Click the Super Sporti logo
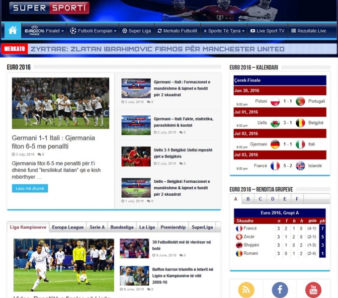 pyautogui.click(x=49, y=8)
